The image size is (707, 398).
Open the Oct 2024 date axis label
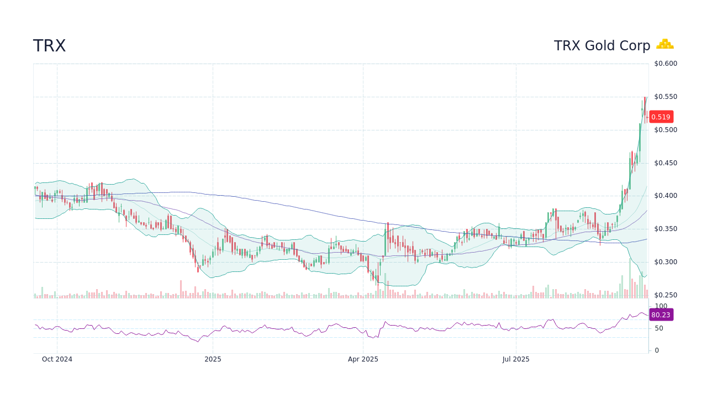57,359
